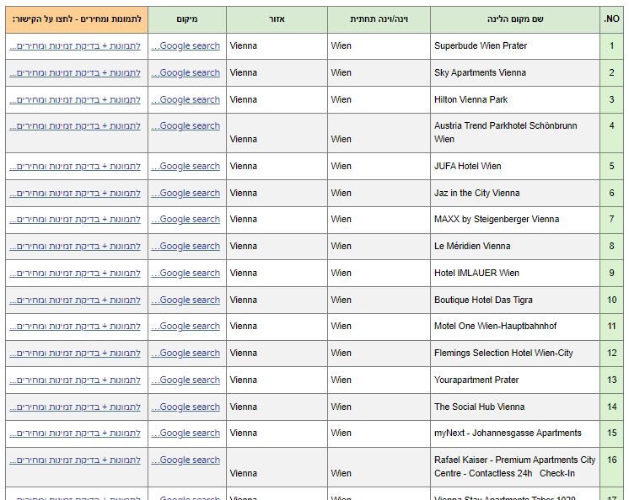Open Google search for Rafael Kaiser Premium Apartments
The height and width of the screenshot is (500, 629).
point(186,460)
